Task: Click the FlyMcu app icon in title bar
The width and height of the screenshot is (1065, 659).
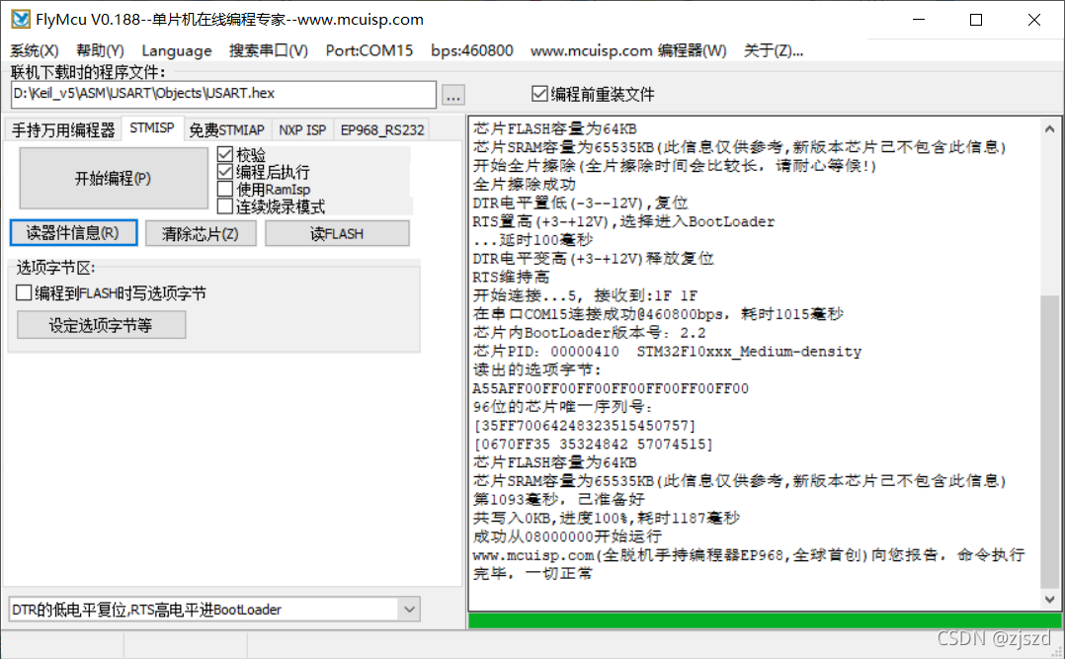Action: [x=21, y=19]
